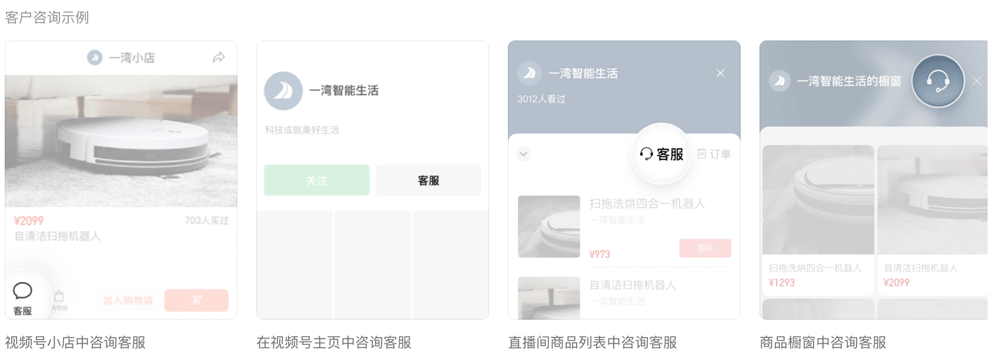Tap 加入购物袋 button

tap(128, 300)
